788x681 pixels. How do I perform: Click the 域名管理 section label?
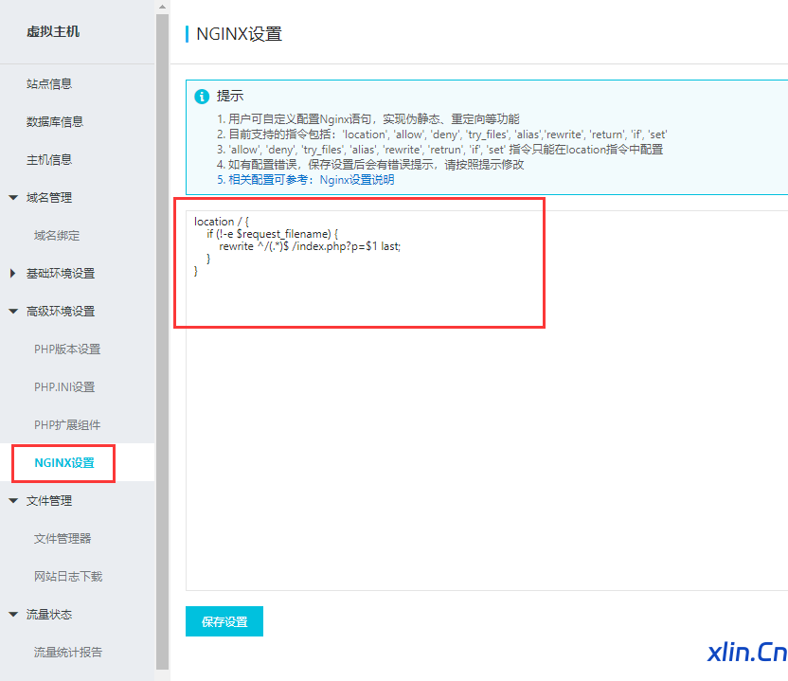click(x=49, y=198)
